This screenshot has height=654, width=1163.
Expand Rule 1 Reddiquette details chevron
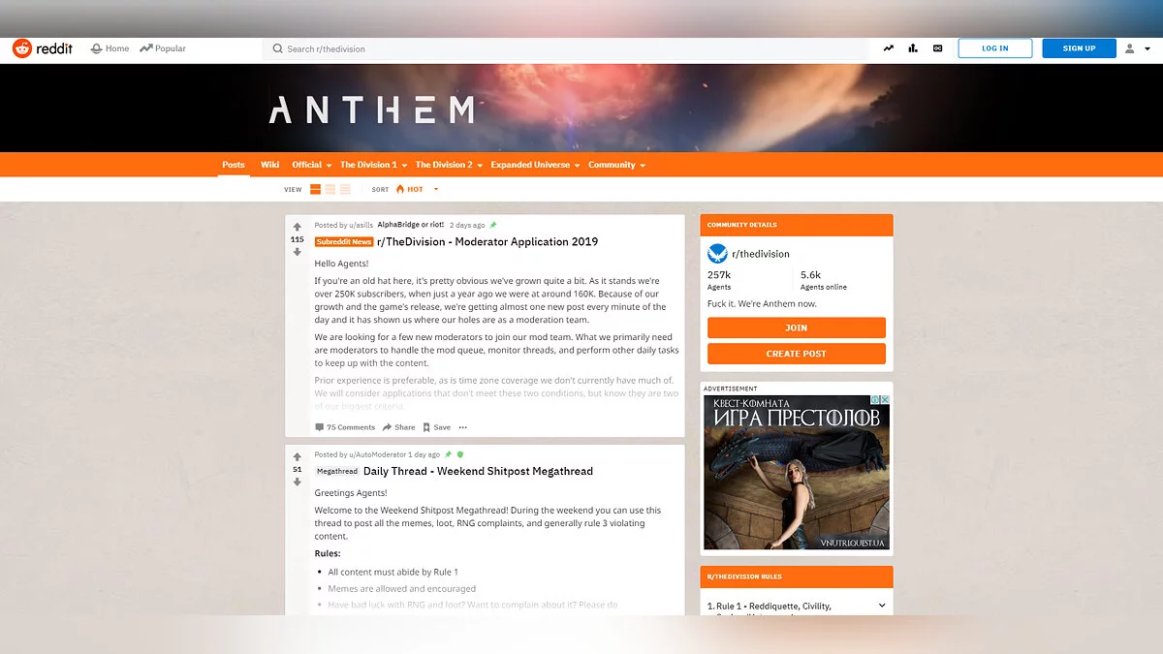pyautogui.click(x=882, y=606)
